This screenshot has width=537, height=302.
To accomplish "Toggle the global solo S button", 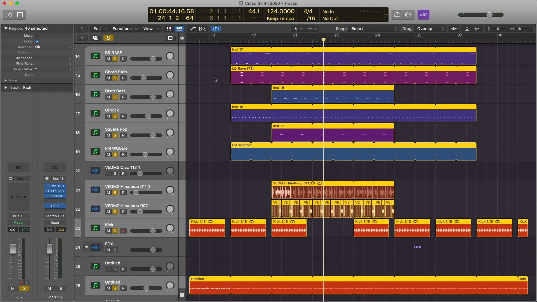I will click(x=108, y=38).
